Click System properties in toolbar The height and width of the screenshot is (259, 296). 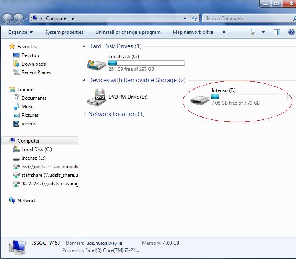pyautogui.click(x=64, y=32)
